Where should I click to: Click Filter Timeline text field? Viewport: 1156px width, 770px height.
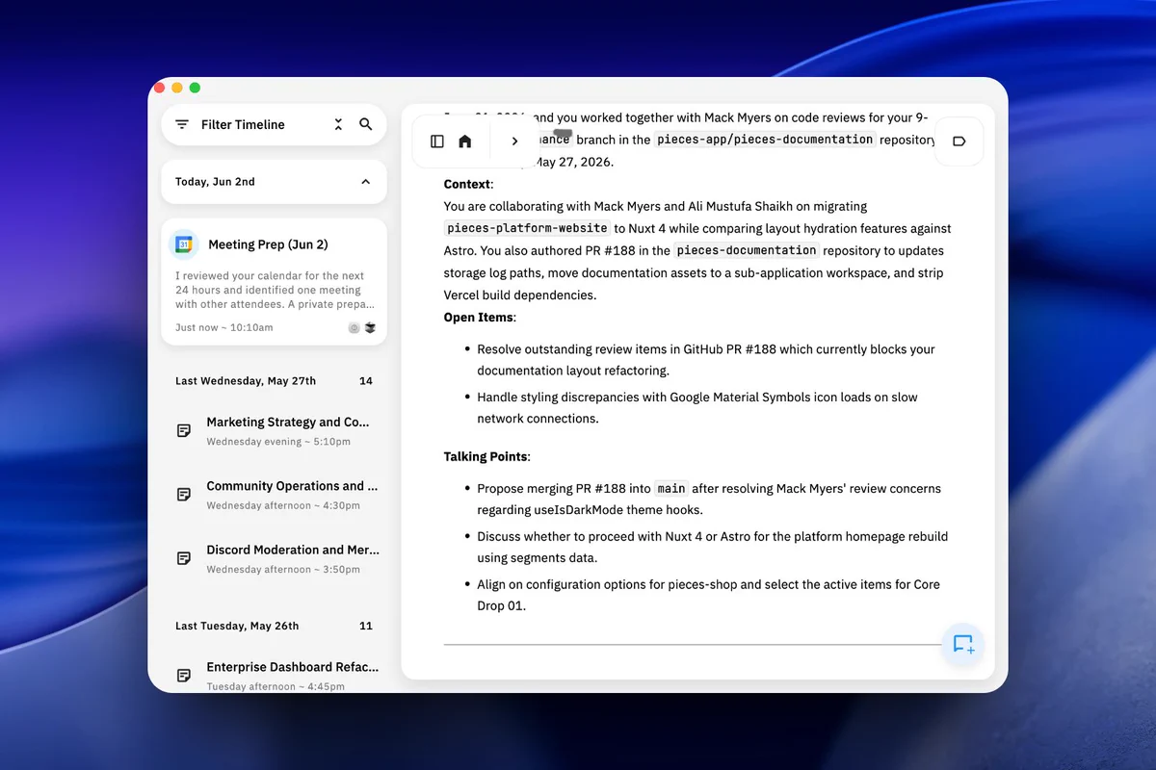pos(243,124)
